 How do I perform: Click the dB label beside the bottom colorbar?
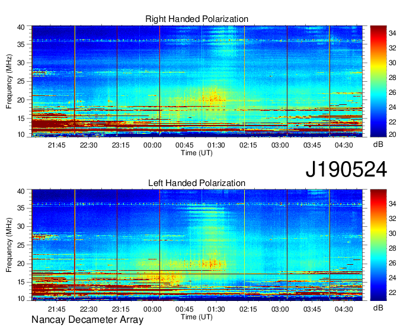coord(378,307)
